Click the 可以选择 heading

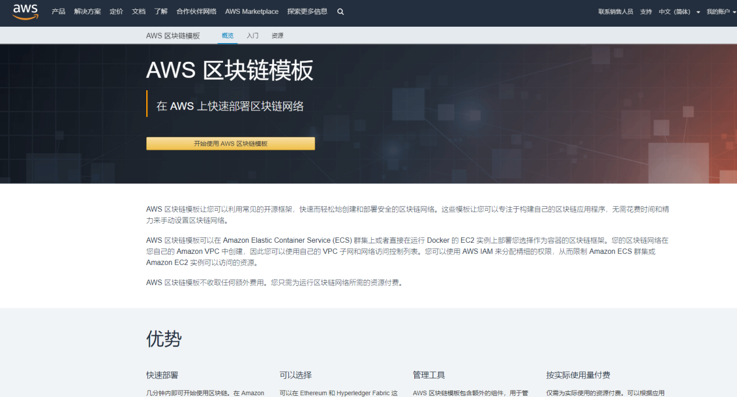pyautogui.click(x=296, y=375)
